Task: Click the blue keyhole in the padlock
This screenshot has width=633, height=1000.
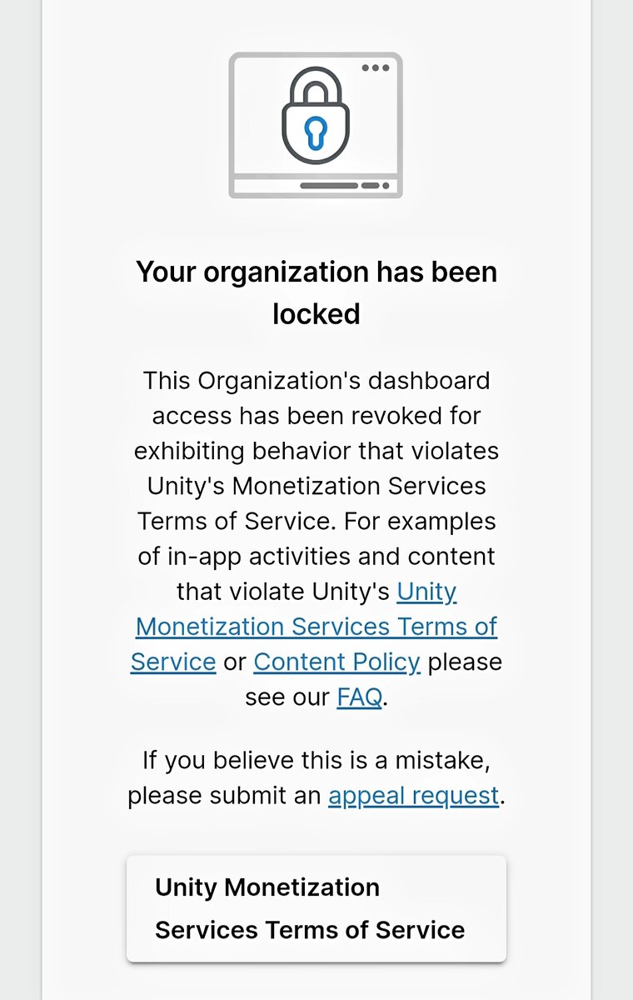Action: (316, 132)
